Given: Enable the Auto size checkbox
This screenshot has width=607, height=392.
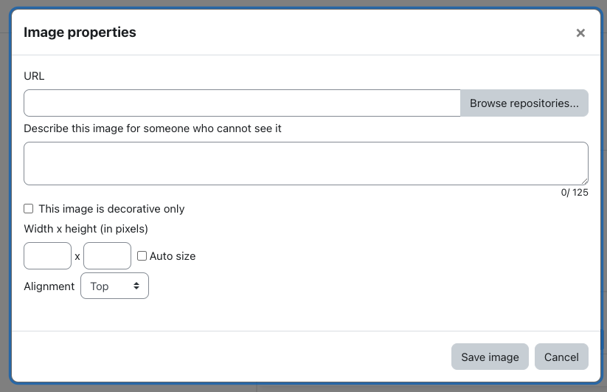Looking at the screenshot, I should [142, 256].
